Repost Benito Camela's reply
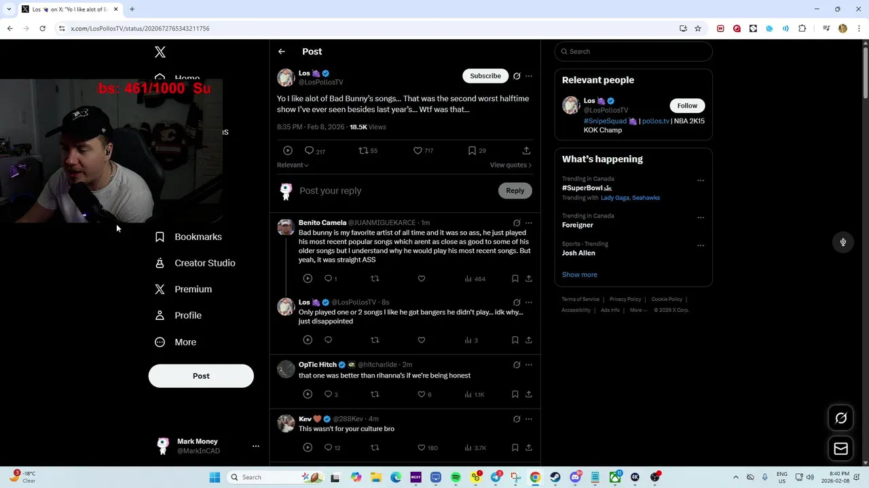 374,279
